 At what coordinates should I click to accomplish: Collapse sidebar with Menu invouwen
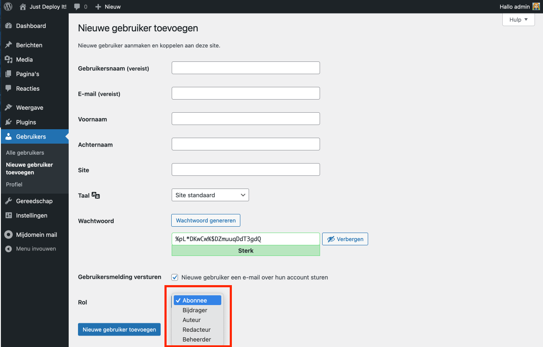36,249
